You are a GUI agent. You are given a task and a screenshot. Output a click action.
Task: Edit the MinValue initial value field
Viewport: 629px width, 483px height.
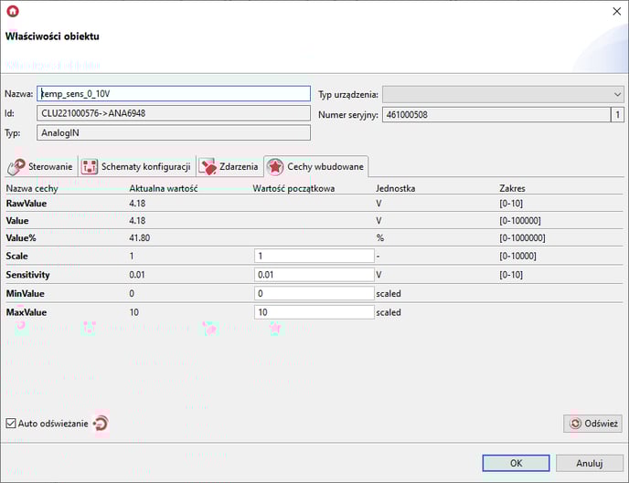pyautogui.click(x=314, y=294)
